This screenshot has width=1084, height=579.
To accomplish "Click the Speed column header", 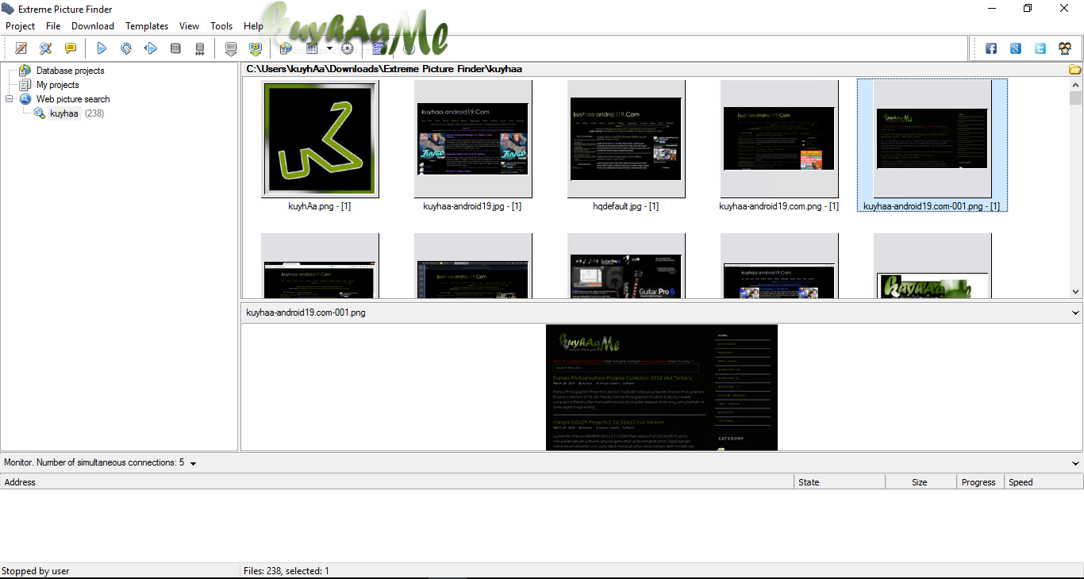I will 1044,482.
